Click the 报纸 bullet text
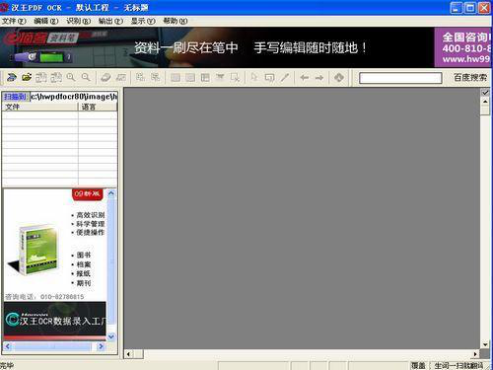This screenshot has width=493, height=370. click(x=84, y=273)
